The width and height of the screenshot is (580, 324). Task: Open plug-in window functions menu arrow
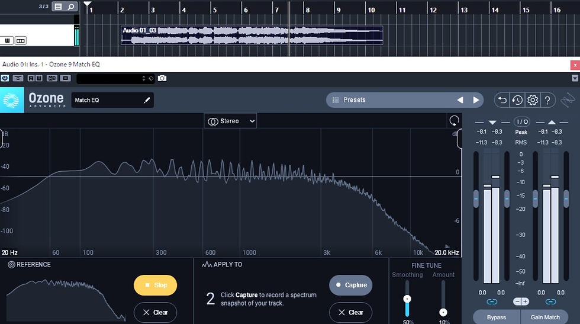coord(575,78)
